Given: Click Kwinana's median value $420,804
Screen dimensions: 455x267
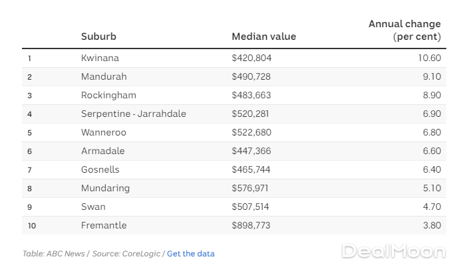Looking at the screenshot, I should 251,58.
